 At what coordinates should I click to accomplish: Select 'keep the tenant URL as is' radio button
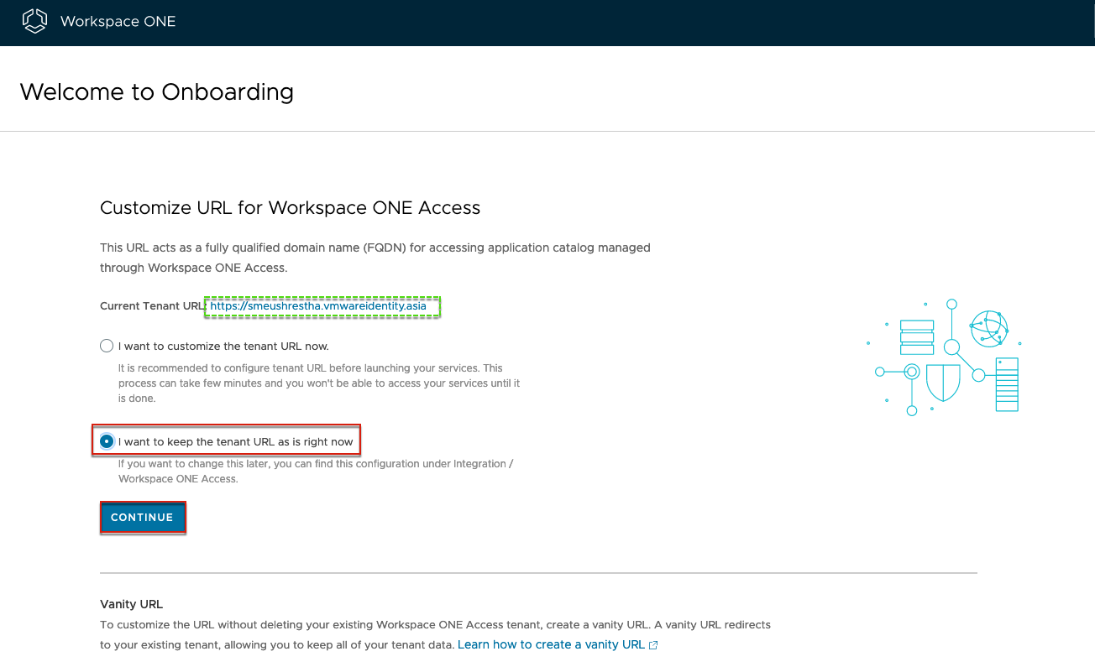[x=107, y=441]
